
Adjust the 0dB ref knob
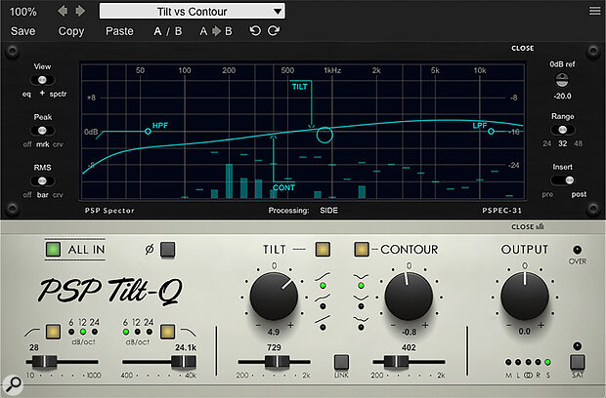click(x=562, y=80)
